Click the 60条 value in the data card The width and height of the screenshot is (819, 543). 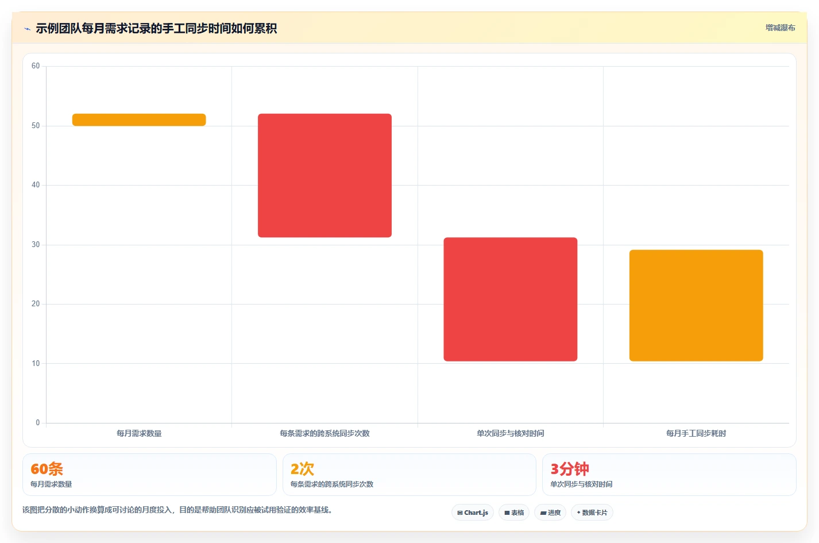[x=47, y=469]
